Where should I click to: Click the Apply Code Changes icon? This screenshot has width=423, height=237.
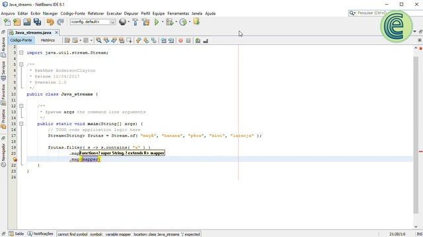click(x=196, y=22)
